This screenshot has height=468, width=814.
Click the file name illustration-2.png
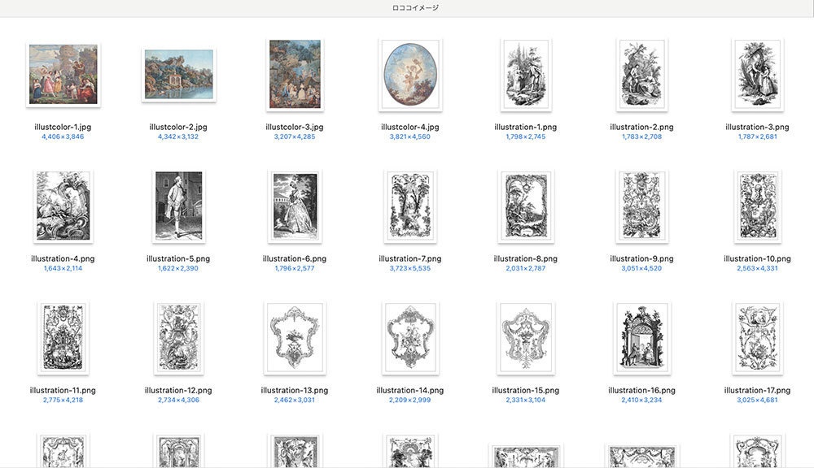coord(641,127)
